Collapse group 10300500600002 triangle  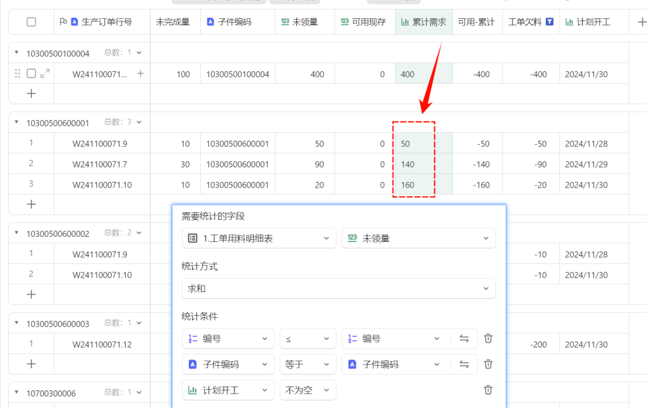tap(16, 232)
